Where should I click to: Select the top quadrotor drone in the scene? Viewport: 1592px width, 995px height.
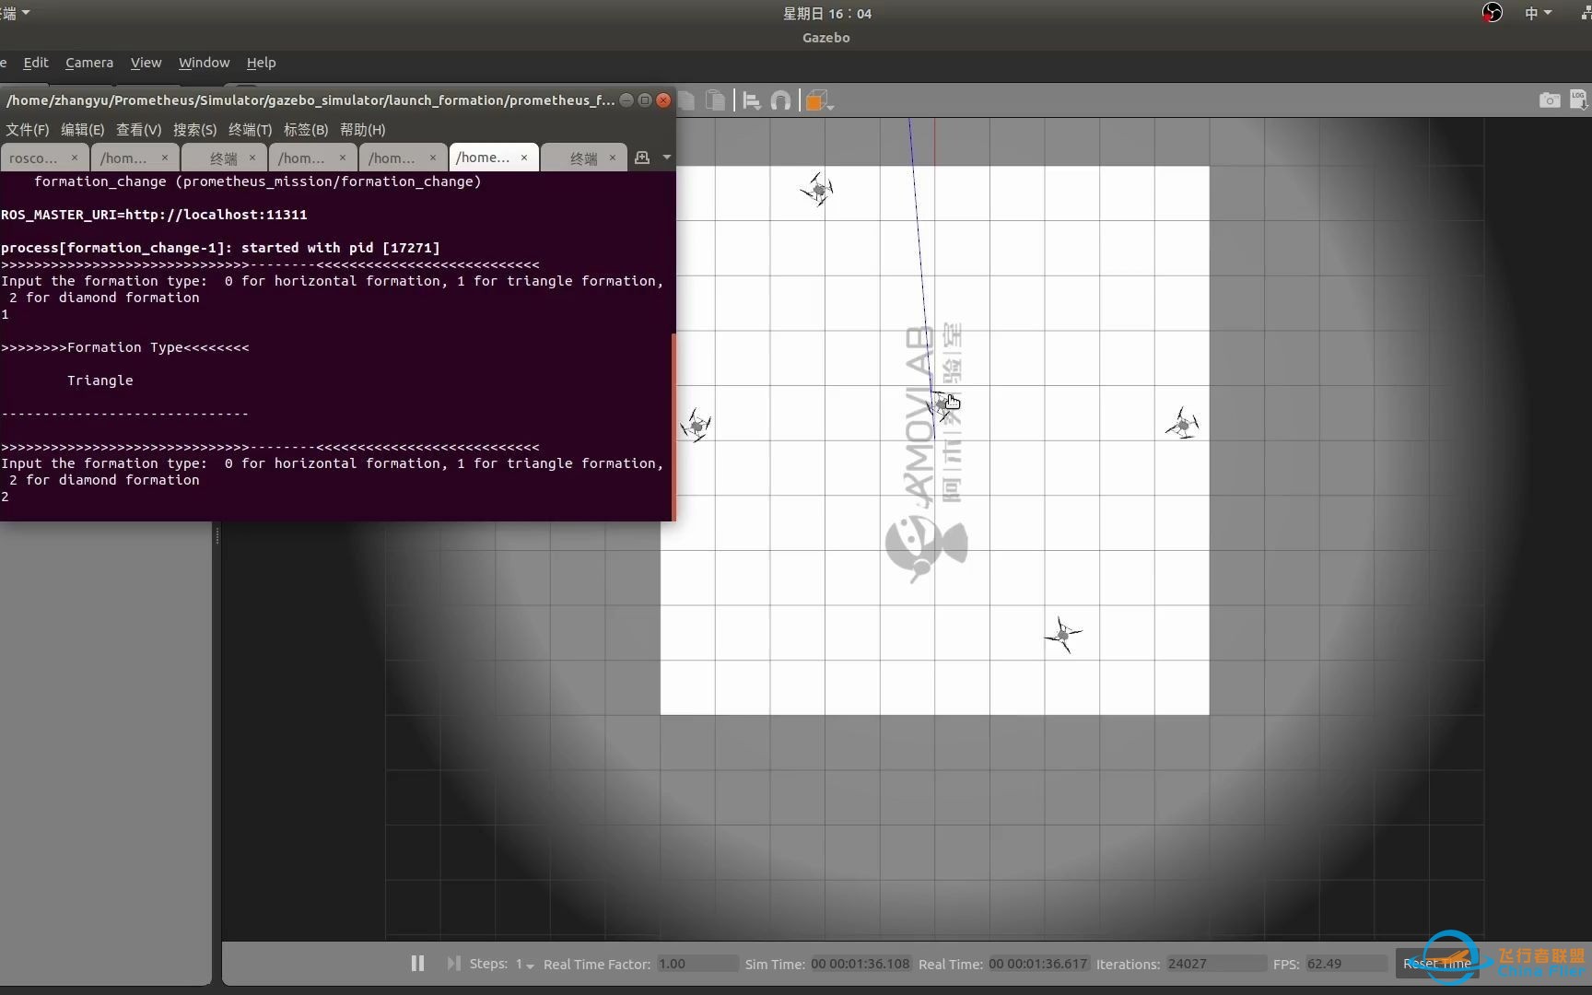[x=817, y=190]
